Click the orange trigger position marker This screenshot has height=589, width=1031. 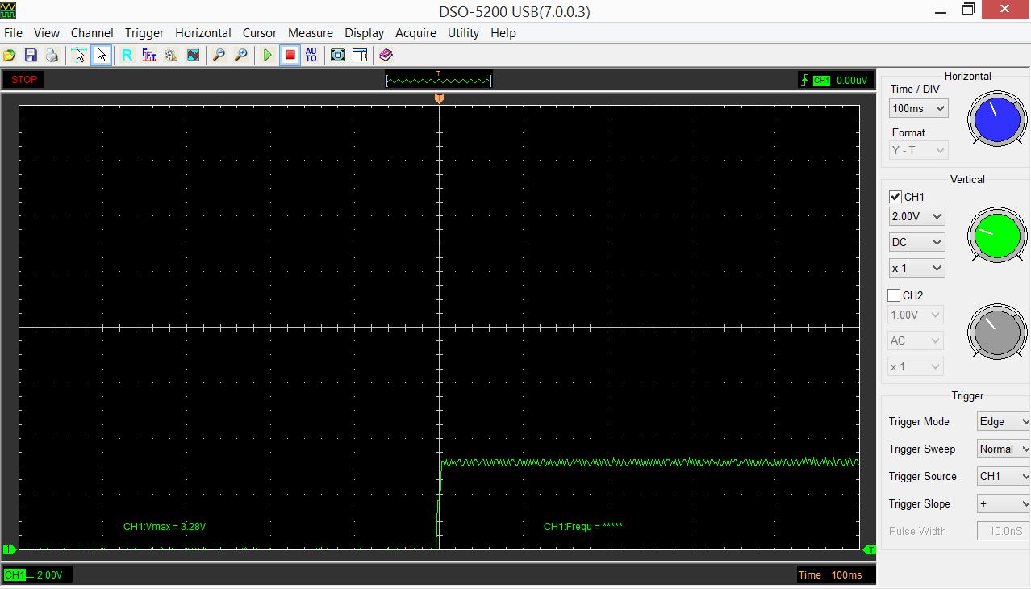pyautogui.click(x=439, y=98)
